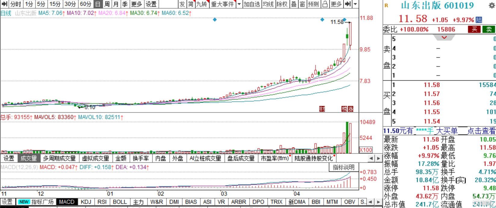Screen dimensions: 496x208
Task: Select the 15分 period
Action: pyautogui.click(x=55, y=4)
